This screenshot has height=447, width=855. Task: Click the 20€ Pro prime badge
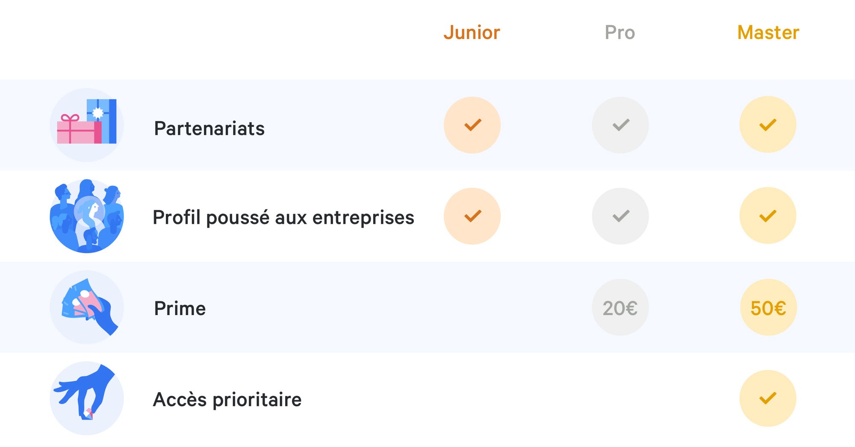(620, 307)
